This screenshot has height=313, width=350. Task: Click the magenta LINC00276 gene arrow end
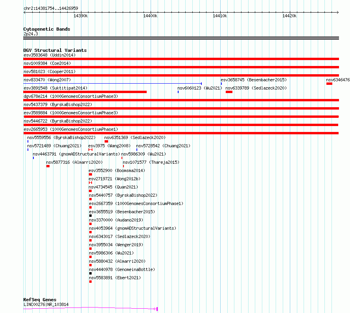tap(156, 309)
